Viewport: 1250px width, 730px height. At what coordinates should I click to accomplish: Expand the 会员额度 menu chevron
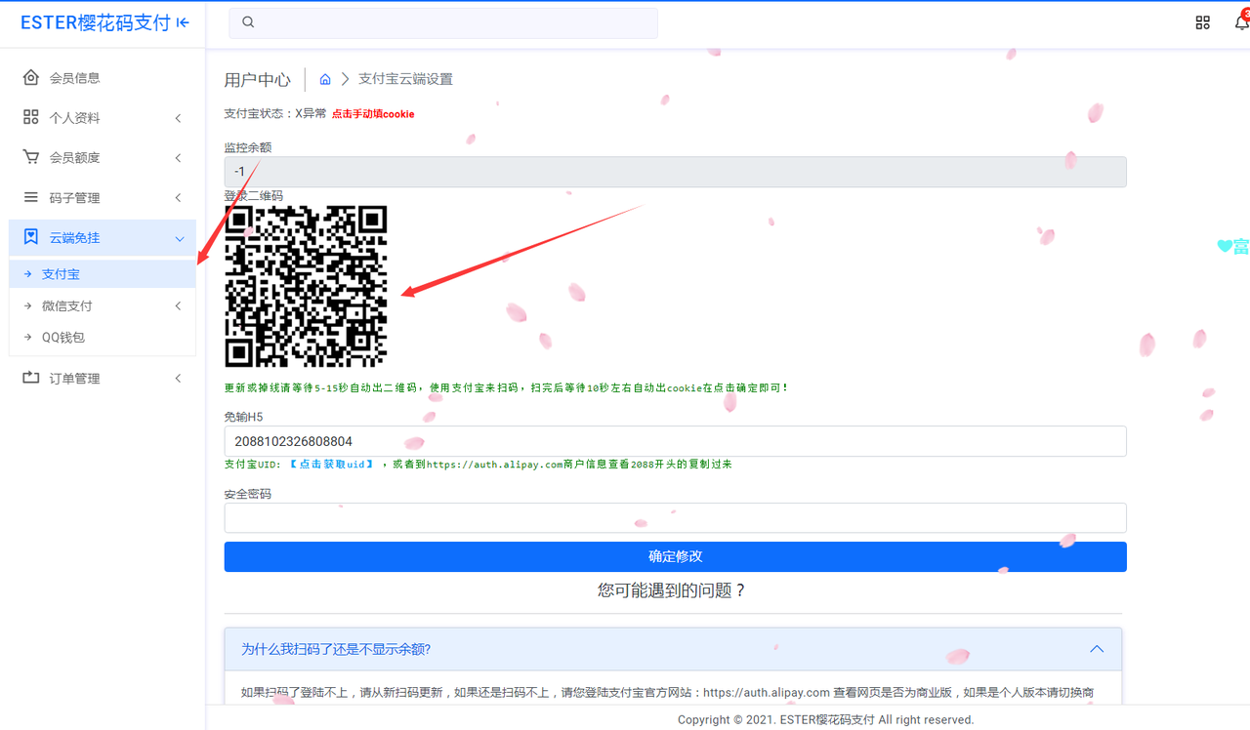(x=179, y=158)
